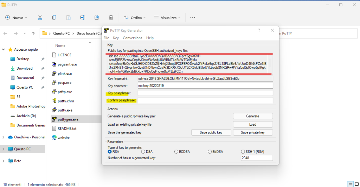Image resolution: width=360 pixels, height=187 pixels.
Task: Click the Key passphrase input field
Action: [x=205, y=93]
